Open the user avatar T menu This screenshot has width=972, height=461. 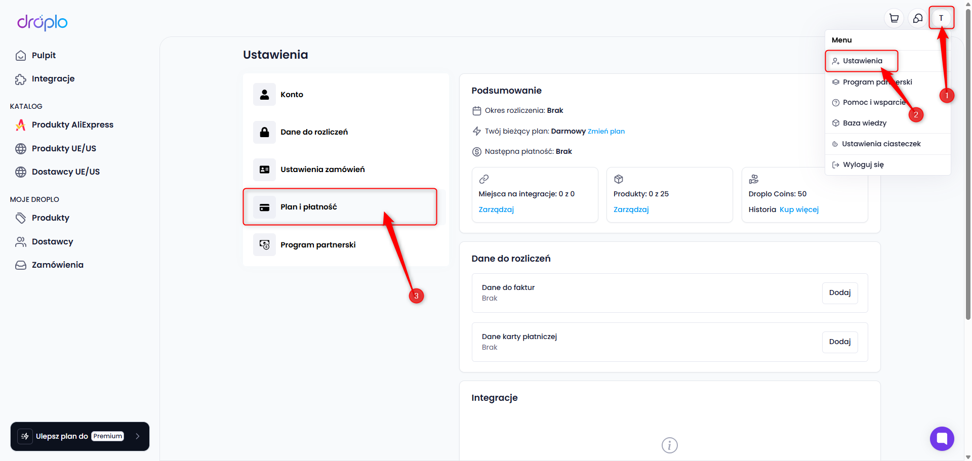click(941, 18)
